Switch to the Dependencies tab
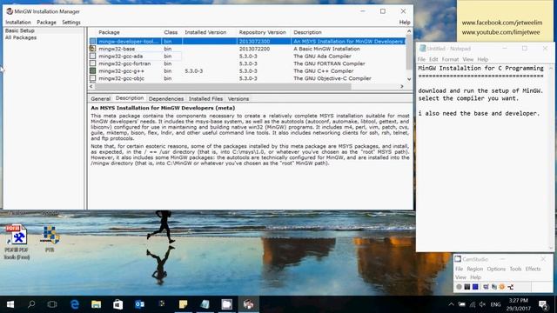This screenshot has width=557, height=313. tap(166, 98)
